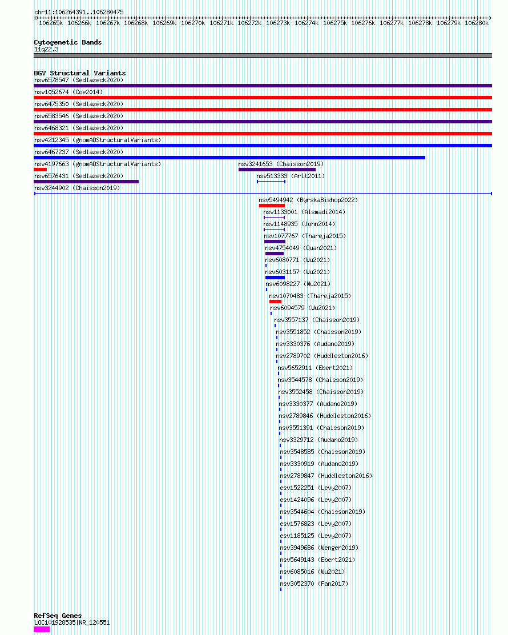Click the DGV Structural Variants track title
The image size is (508, 635).
pyautogui.click(x=80, y=73)
